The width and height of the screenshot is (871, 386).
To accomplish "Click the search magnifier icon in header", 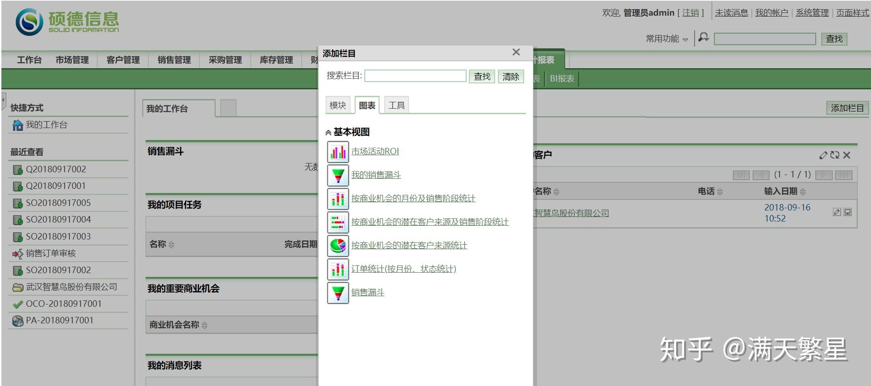I will click(x=703, y=37).
